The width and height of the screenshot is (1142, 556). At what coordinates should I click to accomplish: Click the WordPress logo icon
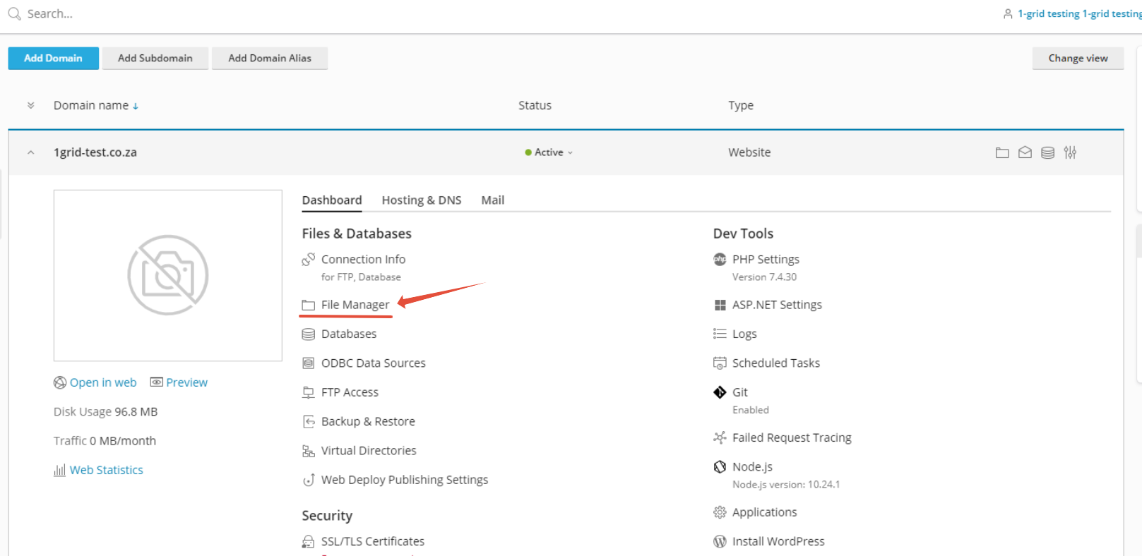720,541
